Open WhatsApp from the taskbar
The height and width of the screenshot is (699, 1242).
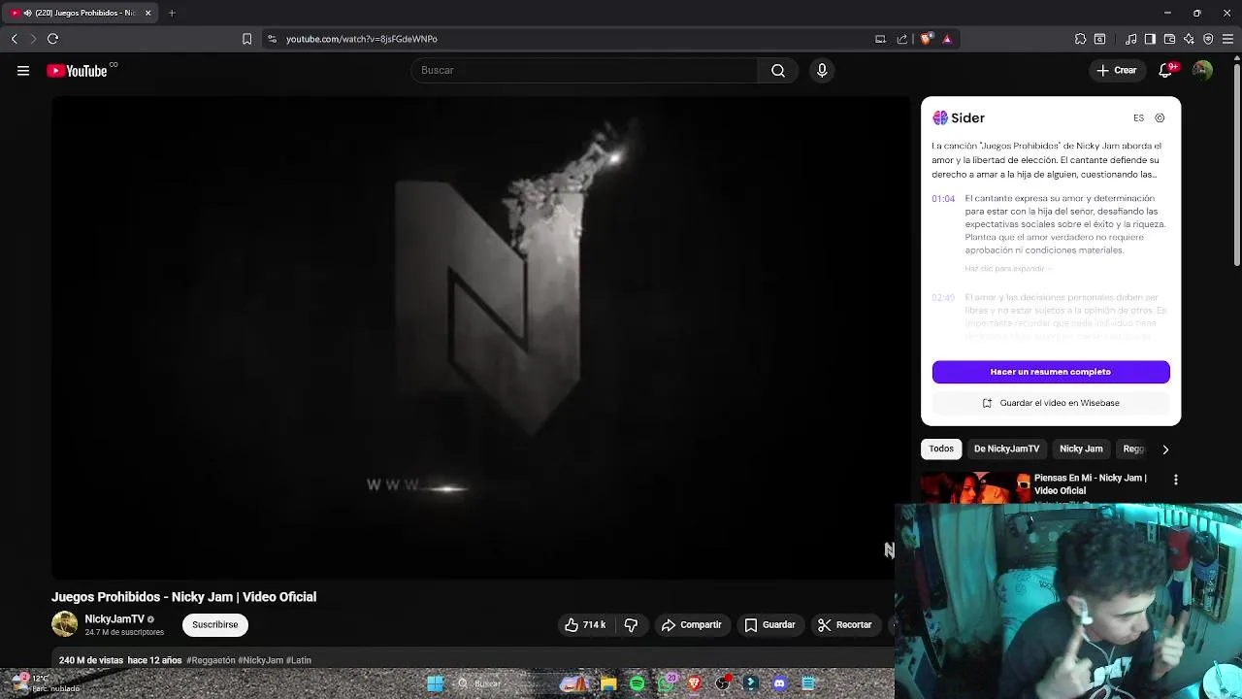point(666,683)
